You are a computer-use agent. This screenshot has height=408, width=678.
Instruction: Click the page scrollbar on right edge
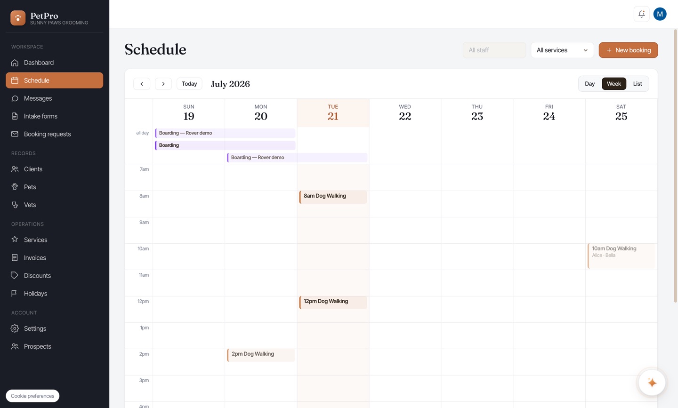pos(675,166)
